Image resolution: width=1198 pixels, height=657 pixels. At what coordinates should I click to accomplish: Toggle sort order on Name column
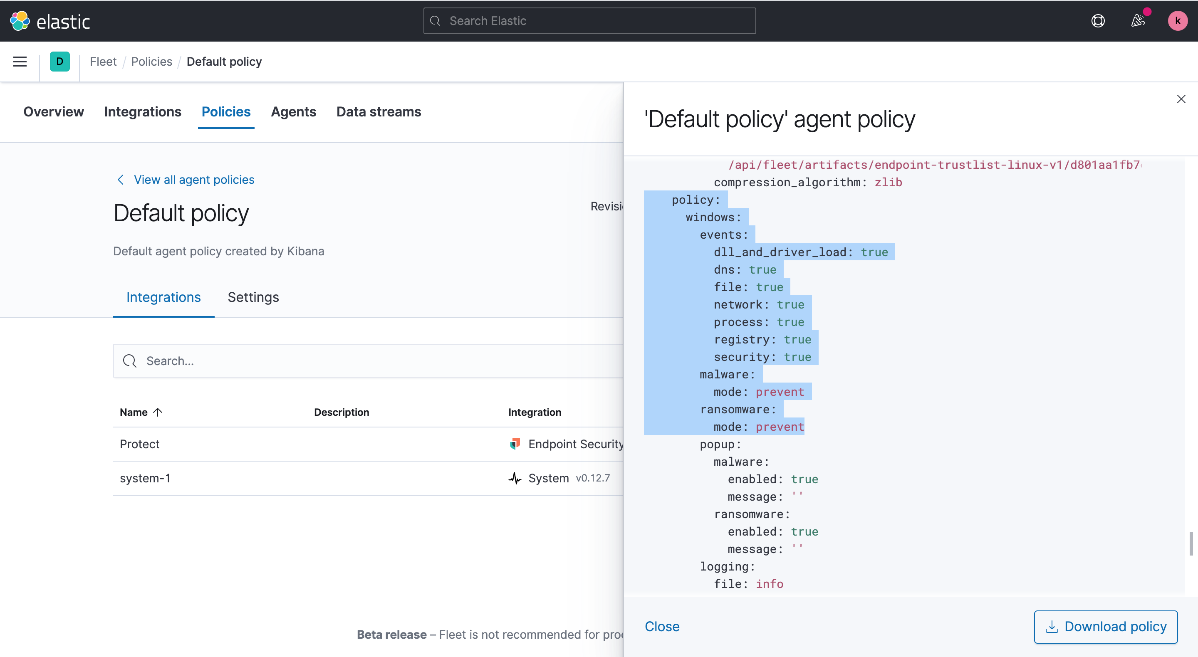coord(141,412)
